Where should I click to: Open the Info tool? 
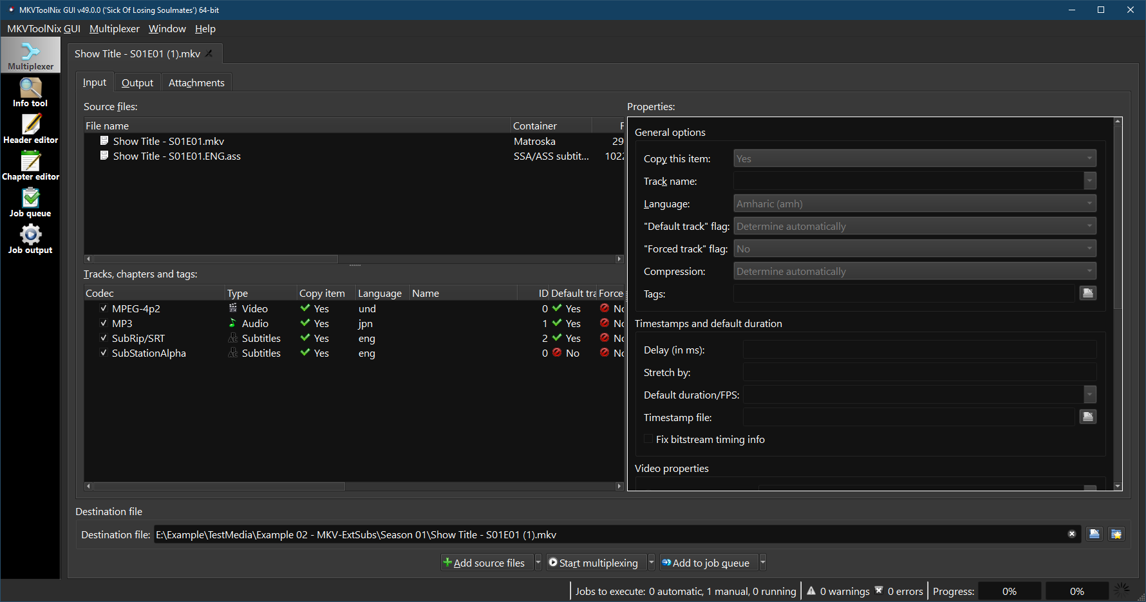pyautogui.click(x=30, y=93)
